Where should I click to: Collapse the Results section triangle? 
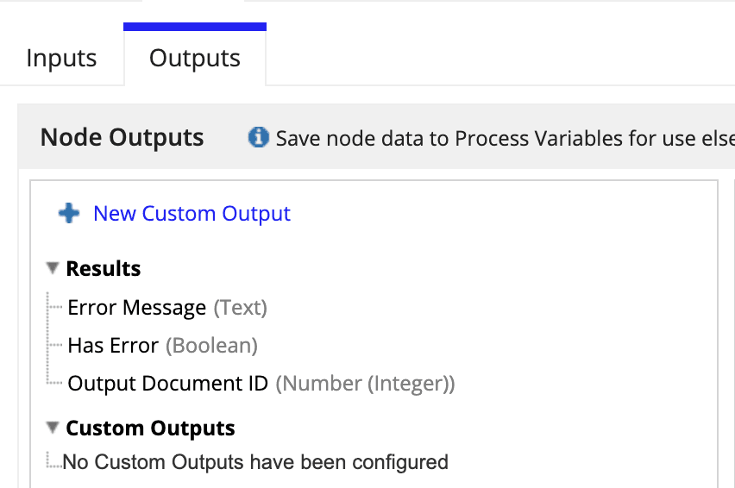[53, 269]
